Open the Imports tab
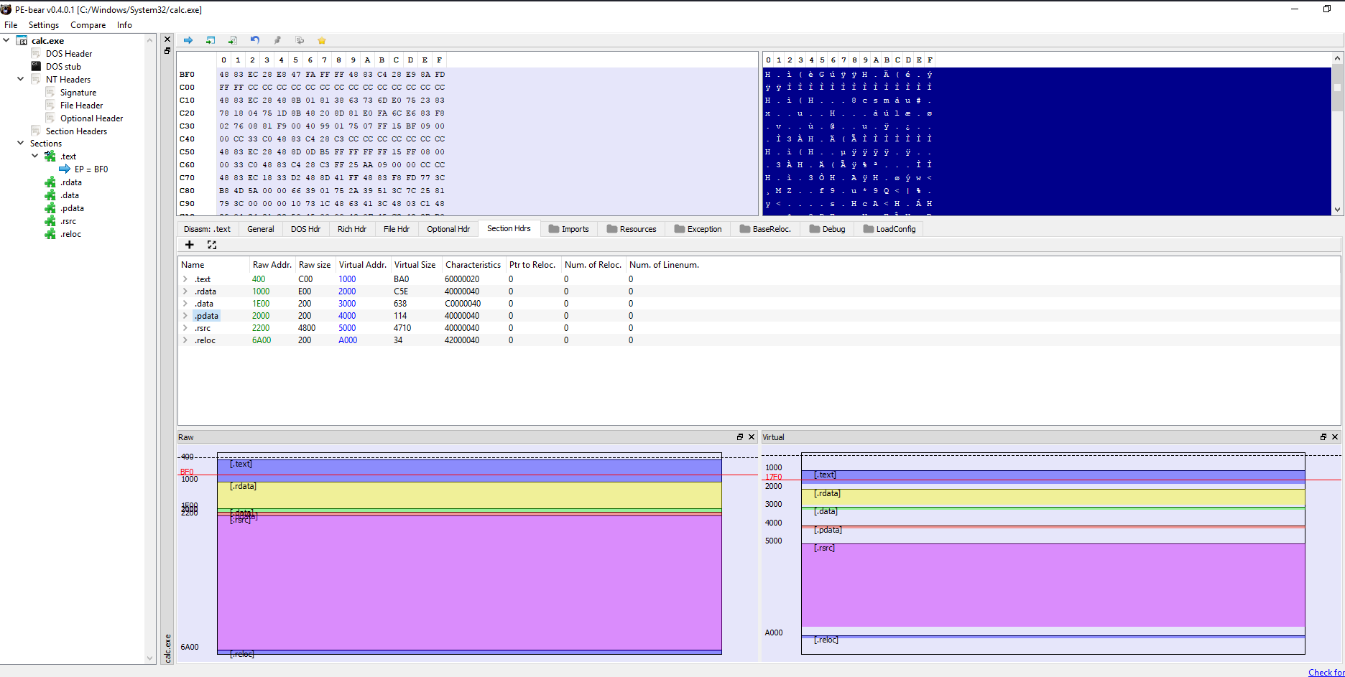 tap(569, 229)
